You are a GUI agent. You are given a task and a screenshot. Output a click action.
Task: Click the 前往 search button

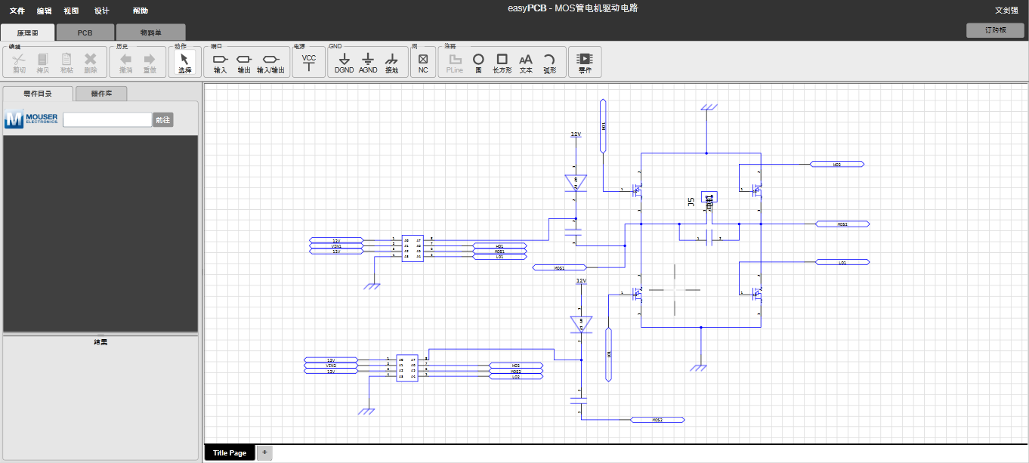(163, 119)
